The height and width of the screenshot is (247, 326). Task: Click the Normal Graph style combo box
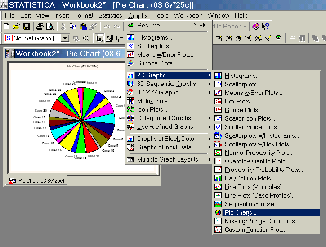point(36,38)
